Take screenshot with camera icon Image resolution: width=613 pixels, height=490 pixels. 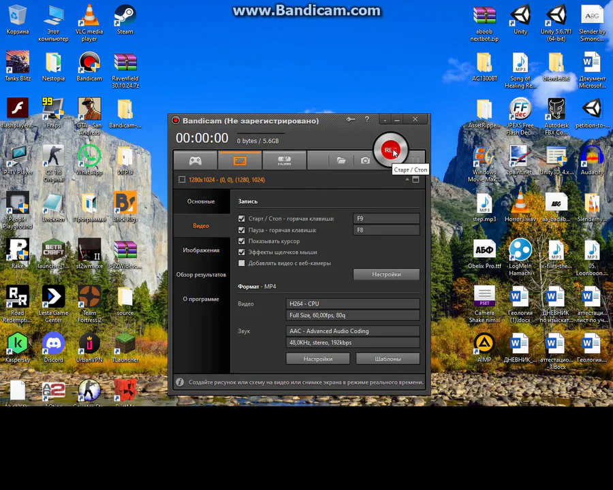click(x=365, y=161)
